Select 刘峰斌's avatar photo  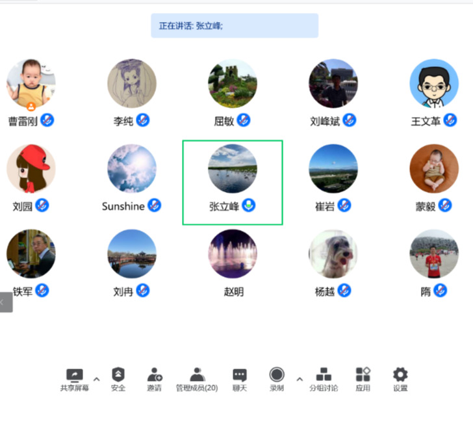coord(333,83)
